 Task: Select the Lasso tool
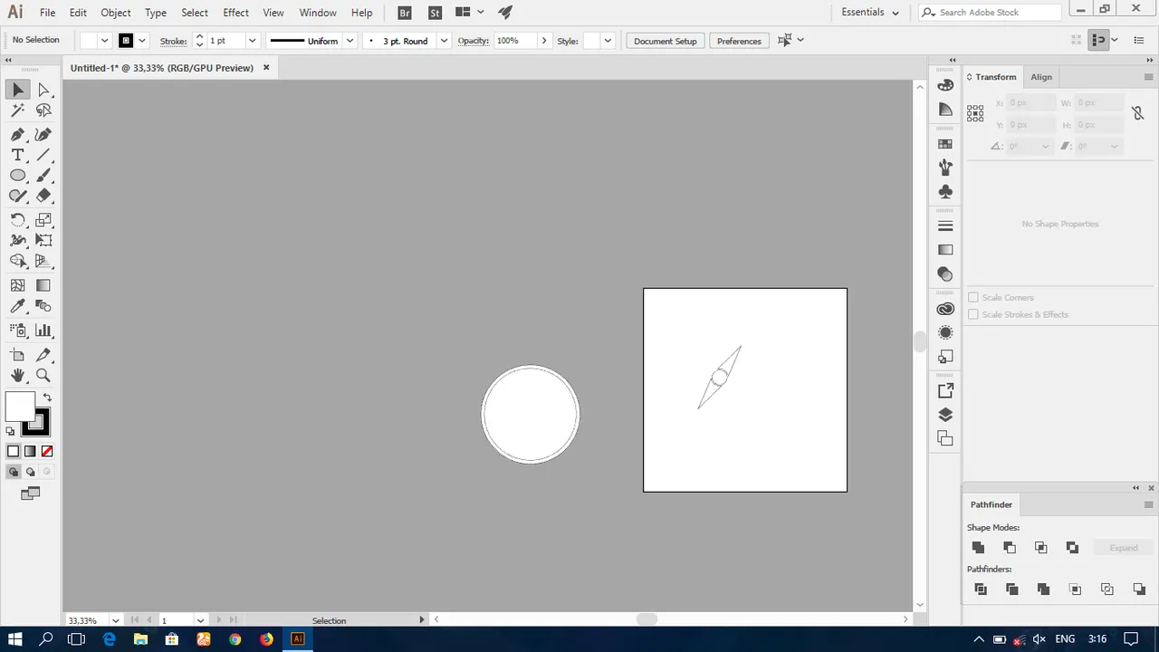(43, 110)
